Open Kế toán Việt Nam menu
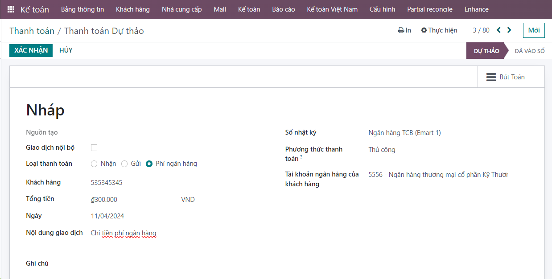Viewport: 552px width, 279px height. (332, 9)
